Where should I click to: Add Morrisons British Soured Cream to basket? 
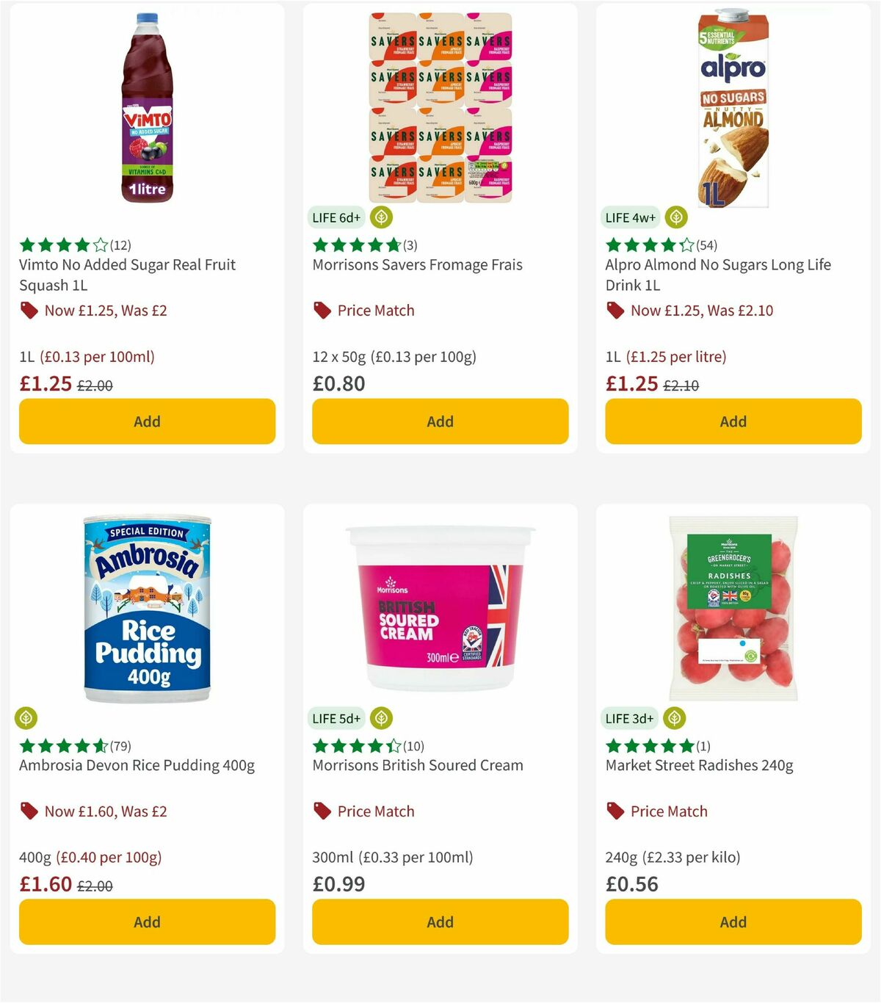coord(439,921)
